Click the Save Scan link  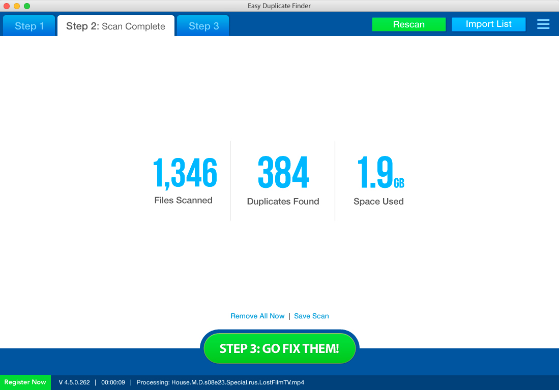click(x=311, y=316)
